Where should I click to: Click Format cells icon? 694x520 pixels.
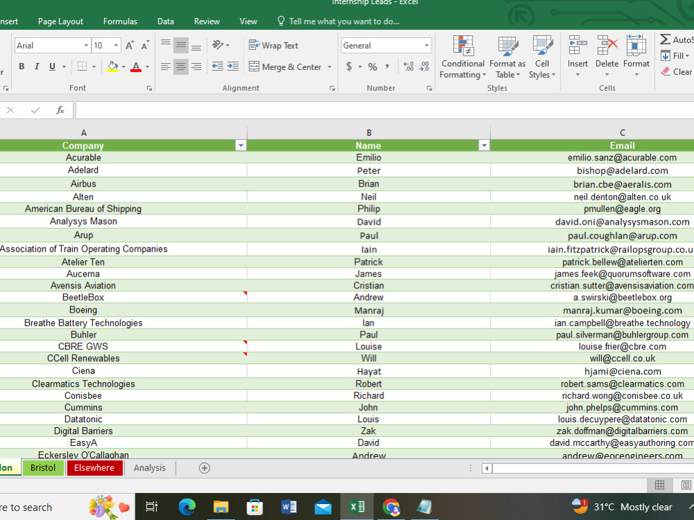(x=636, y=46)
